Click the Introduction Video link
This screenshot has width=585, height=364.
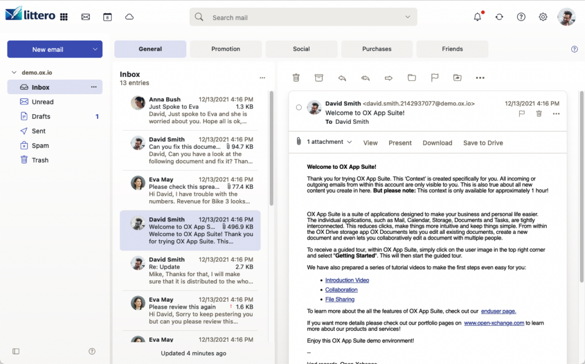(x=347, y=280)
